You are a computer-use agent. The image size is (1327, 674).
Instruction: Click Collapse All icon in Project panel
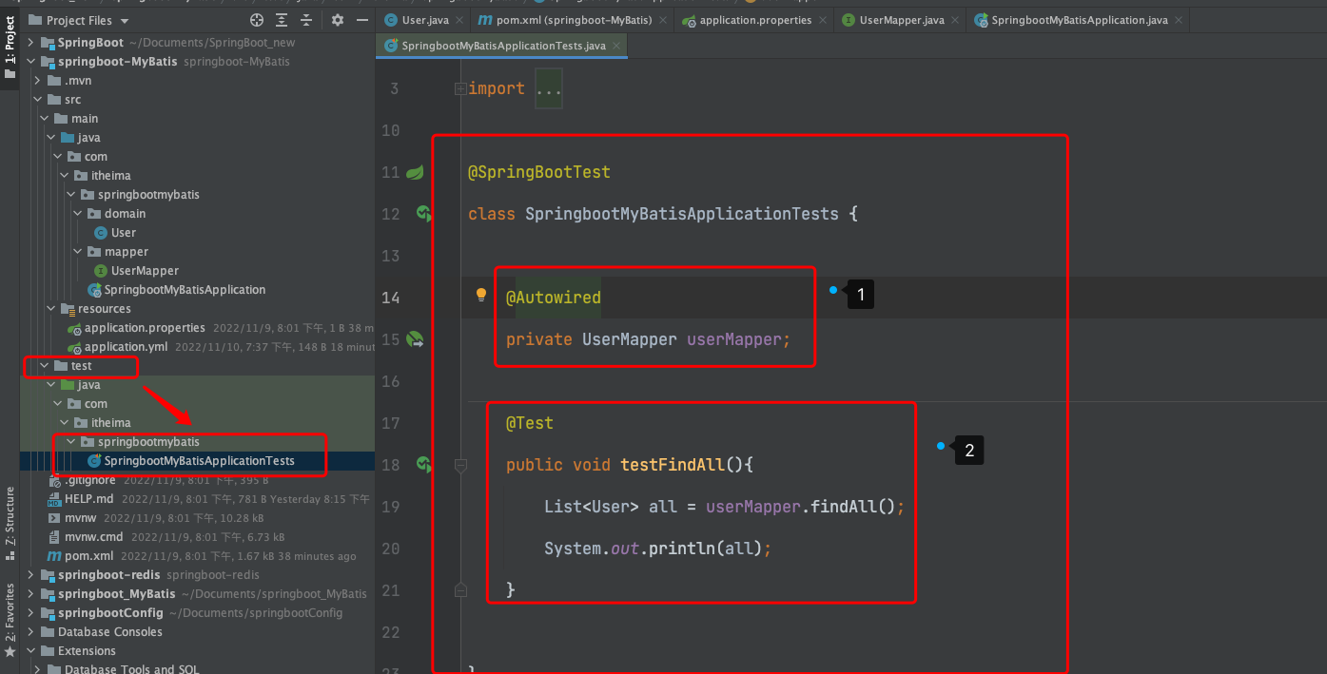305,20
